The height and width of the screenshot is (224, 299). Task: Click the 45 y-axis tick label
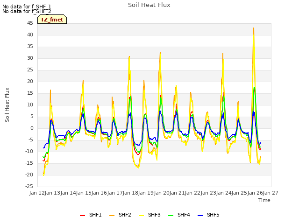[x=30, y=23]
